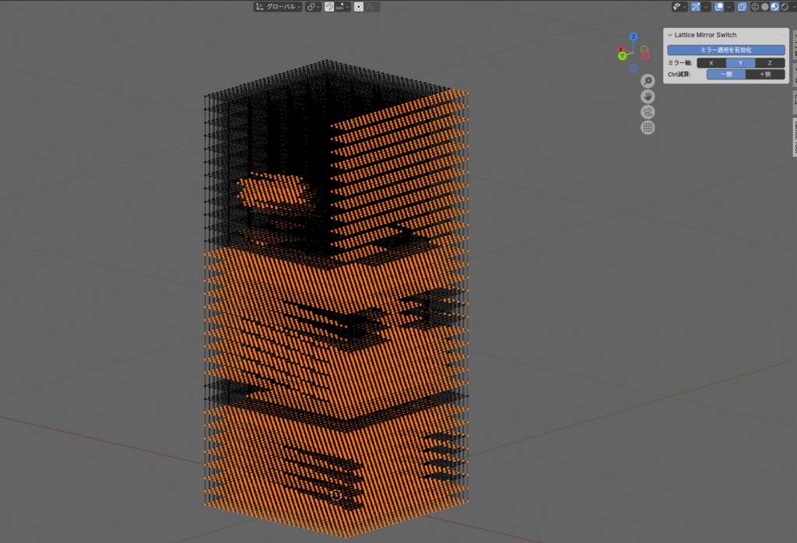Screen dimensions: 797x543
Task: Select mirror axis Z
Action: (770, 63)
